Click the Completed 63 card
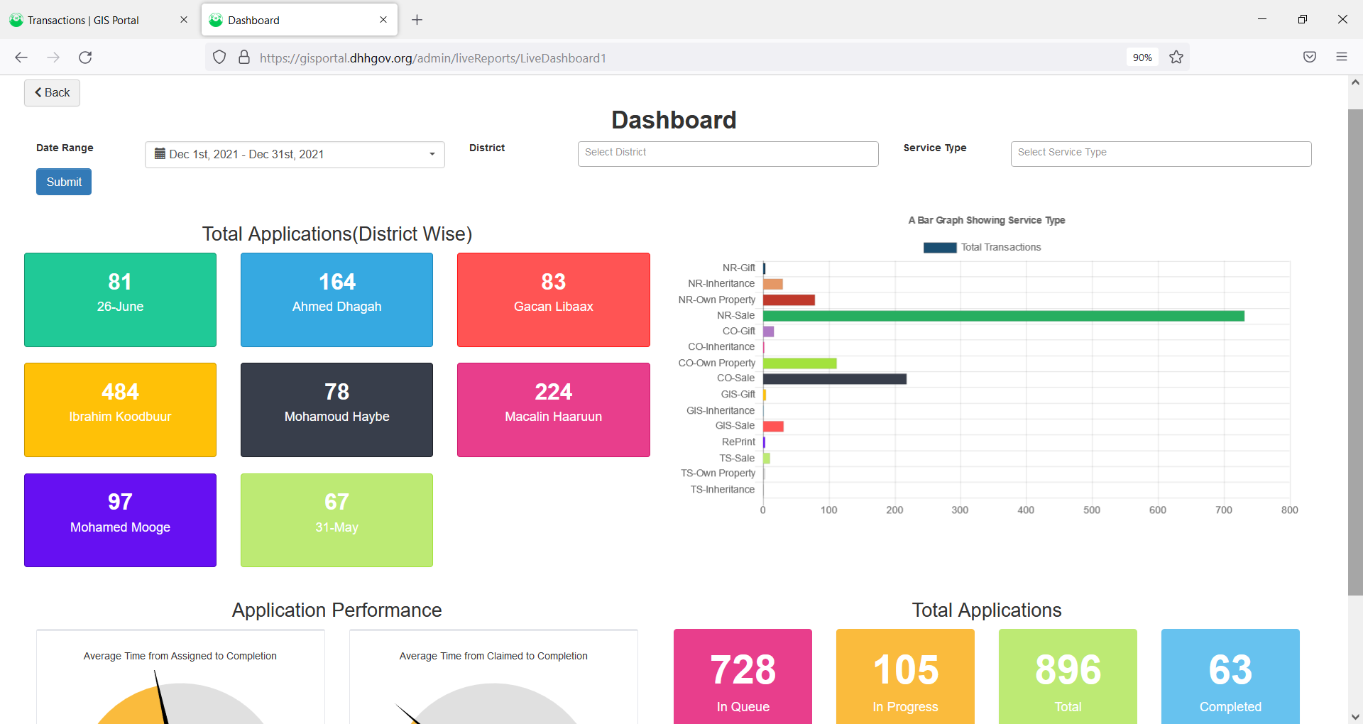1363x724 pixels. tap(1230, 676)
